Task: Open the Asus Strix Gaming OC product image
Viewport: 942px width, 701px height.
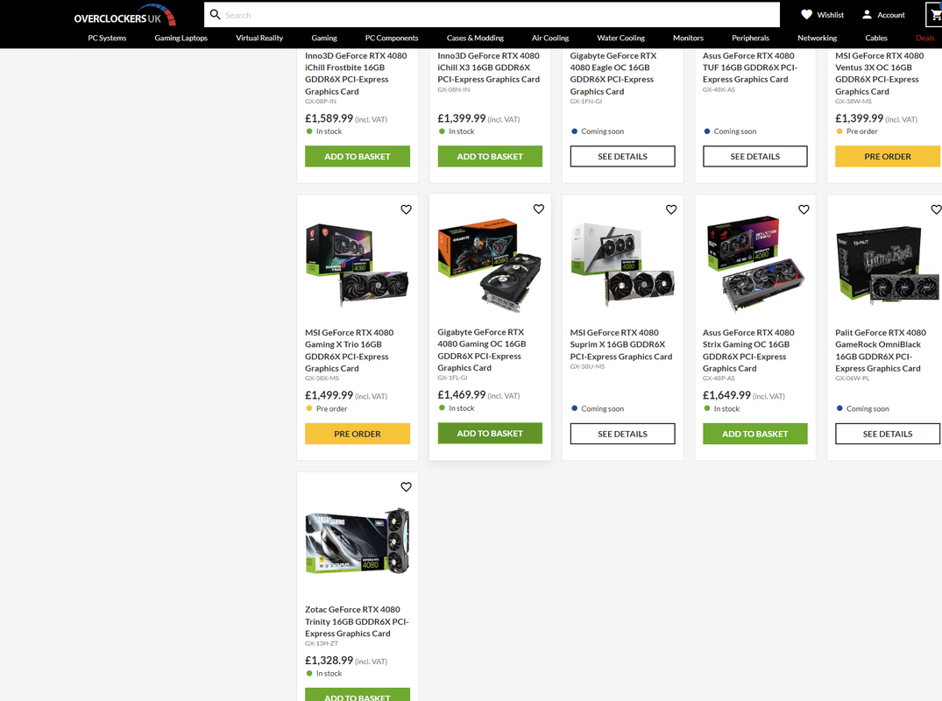Action: point(755,265)
